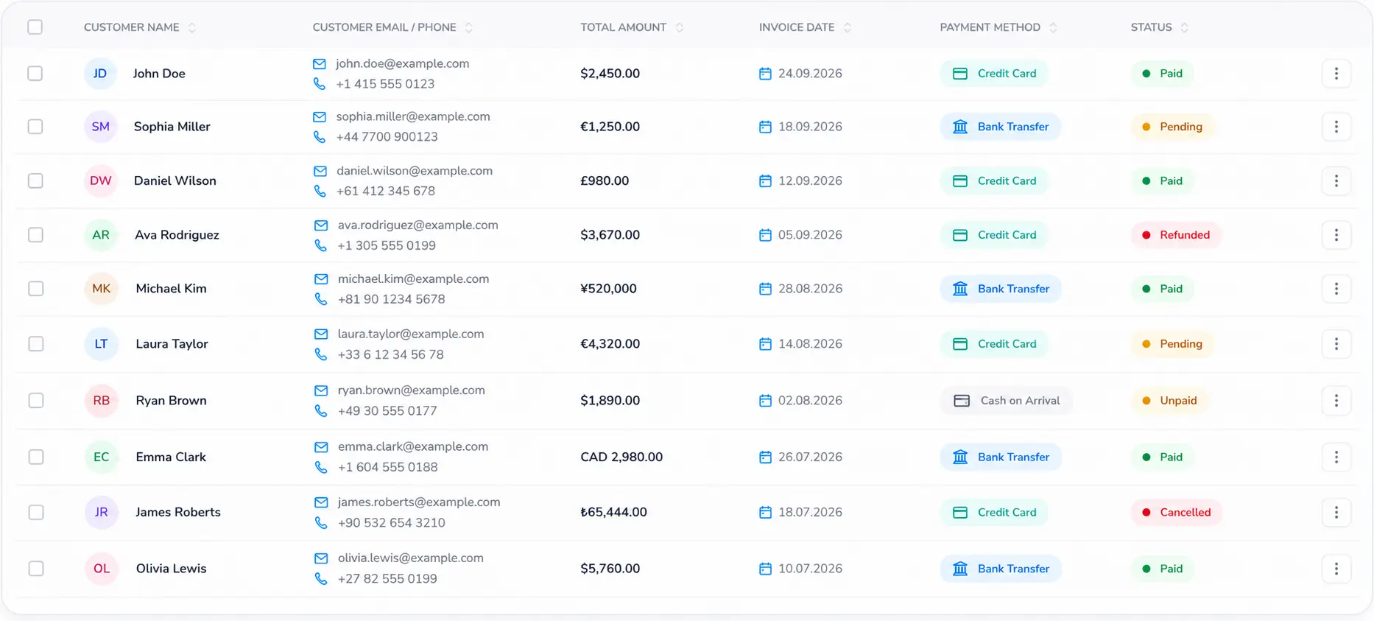The height and width of the screenshot is (621, 1374).
Task: Click the invoice date 14.08.2026
Action: point(810,344)
